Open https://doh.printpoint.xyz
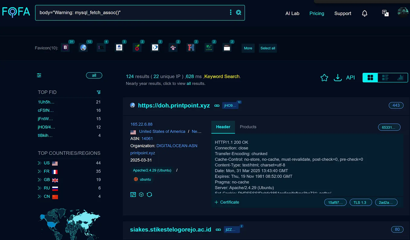Screen dimensions: 410x240 click(x=174, y=105)
